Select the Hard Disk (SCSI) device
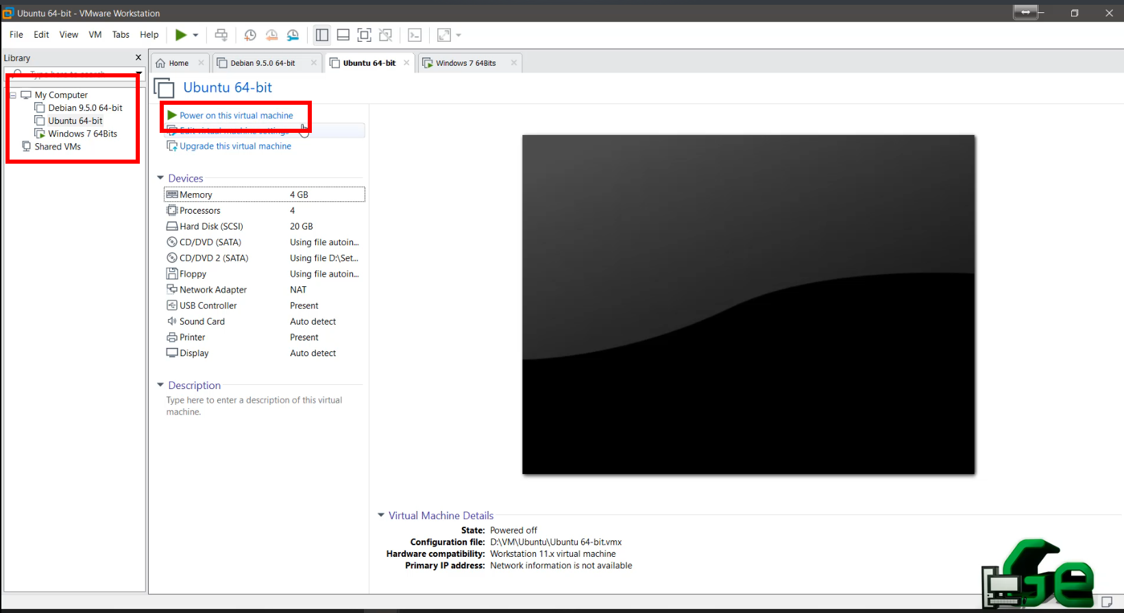Viewport: 1124px width, 613px height. pyautogui.click(x=265, y=227)
